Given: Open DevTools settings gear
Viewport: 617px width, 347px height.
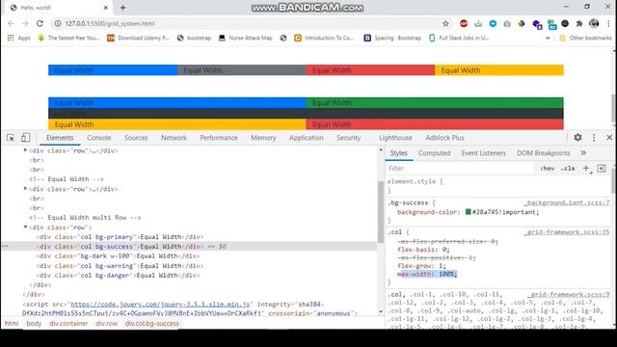Looking at the screenshot, I should tap(577, 137).
